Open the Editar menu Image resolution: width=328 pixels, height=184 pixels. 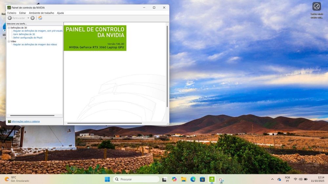tap(23, 13)
